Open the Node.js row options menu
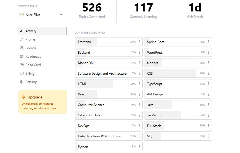Viewport: 240px width, 153px height. (x=208, y=63)
